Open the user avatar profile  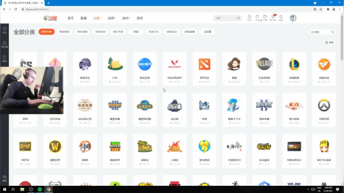(293, 18)
